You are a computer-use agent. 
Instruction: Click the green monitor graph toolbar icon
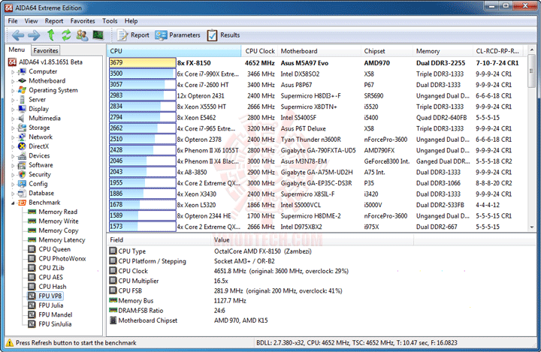tap(98, 35)
